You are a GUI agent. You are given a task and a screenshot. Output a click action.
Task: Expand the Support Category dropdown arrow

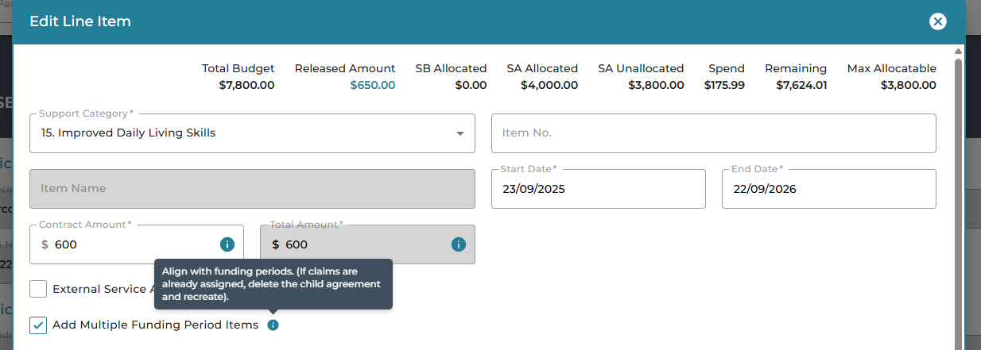click(459, 133)
